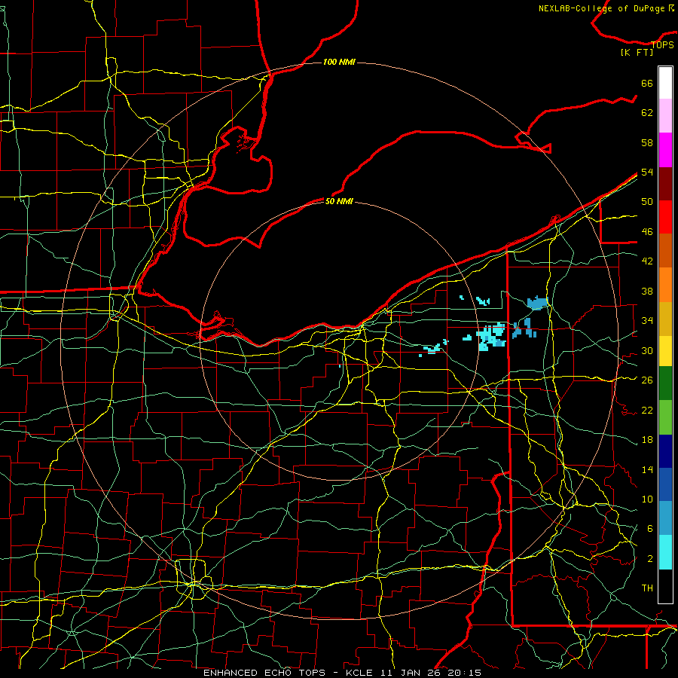
Task: Select the magenta swatch in the legend
Action: (x=665, y=150)
